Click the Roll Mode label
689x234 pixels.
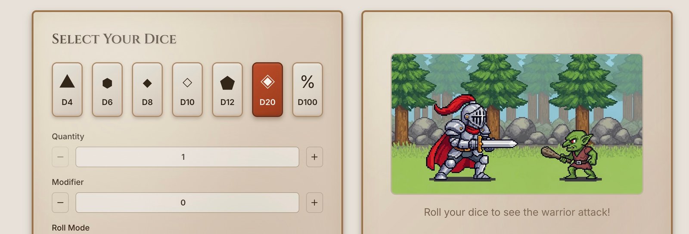[71, 228]
